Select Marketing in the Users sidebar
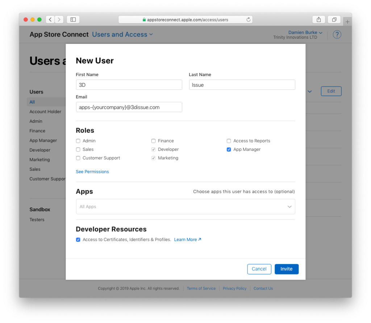371x323 pixels. [x=39, y=160]
